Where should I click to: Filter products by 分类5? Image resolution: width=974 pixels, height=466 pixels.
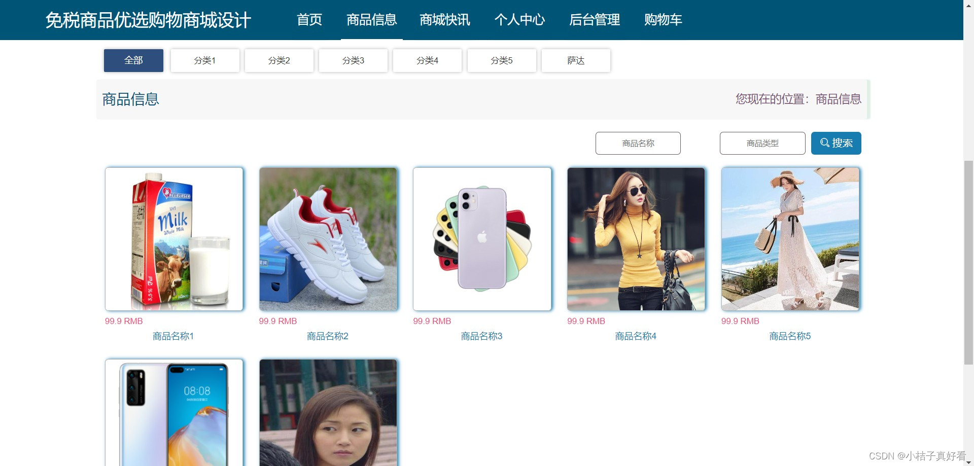(x=502, y=60)
